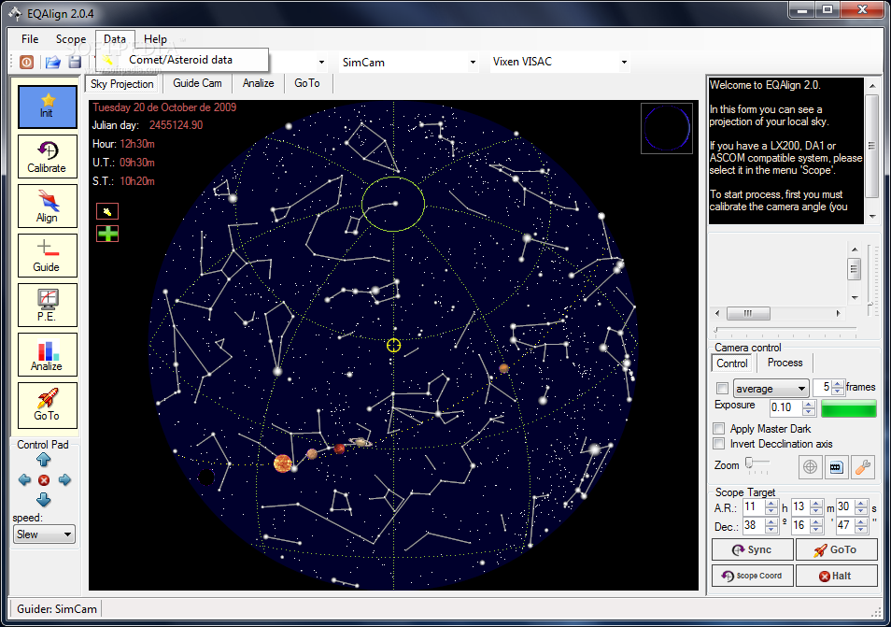The width and height of the screenshot is (891, 627).
Task: Click the Exposure value field
Action: coord(786,407)
